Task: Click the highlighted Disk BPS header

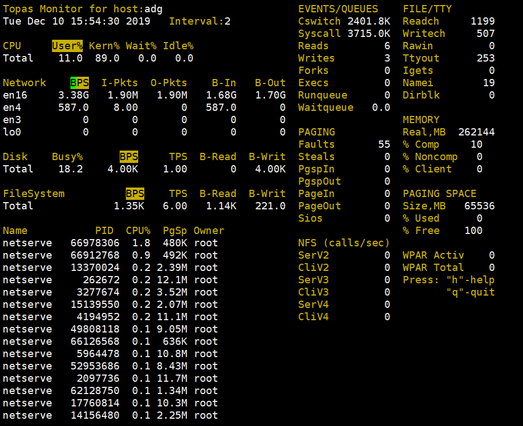Action: point(129,157)
